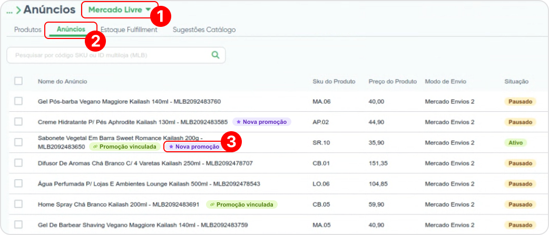Click Pausado status on Home Spray row

pos(520,204)
